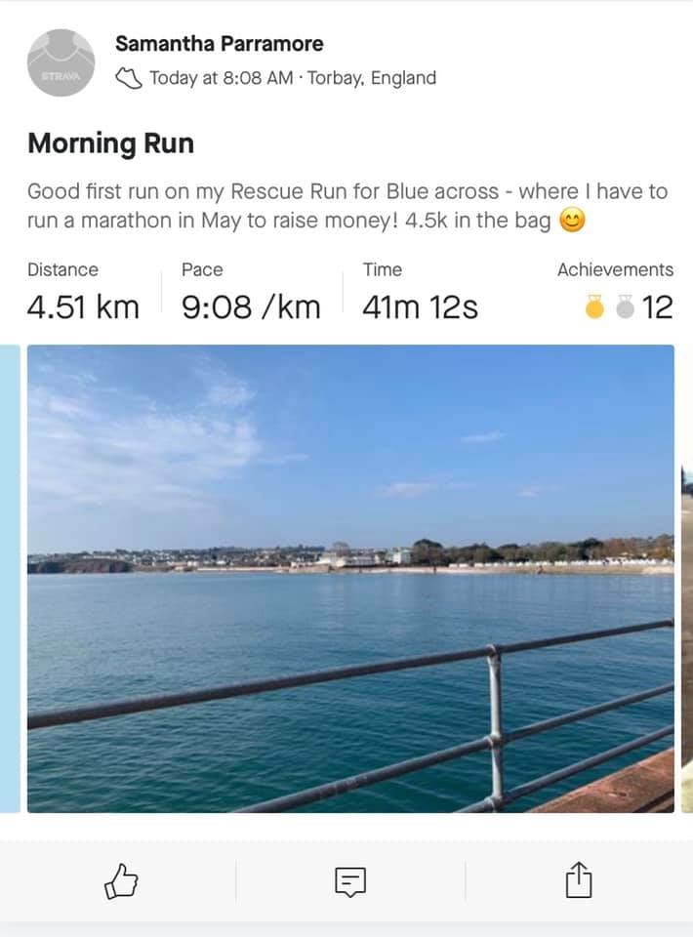This screenshot has height=937, width=693.
Task: Tap the smiley emoji in the description
Action: 572,221
